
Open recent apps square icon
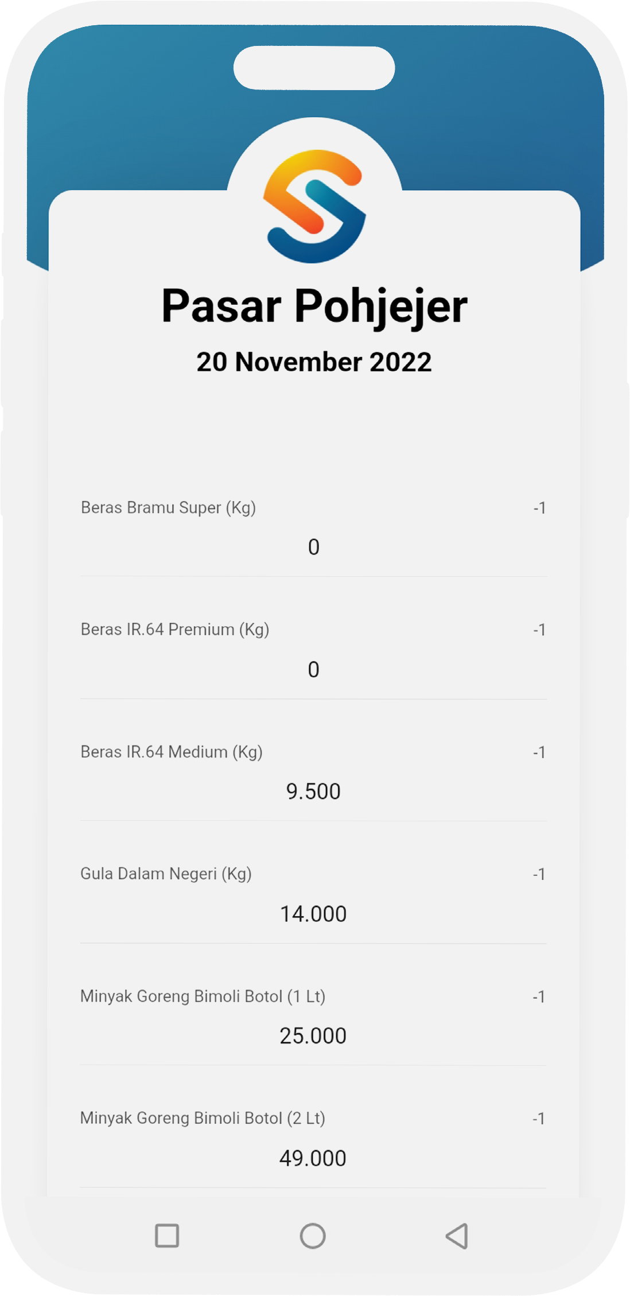pyautogui.click(x=167, y=1236)
